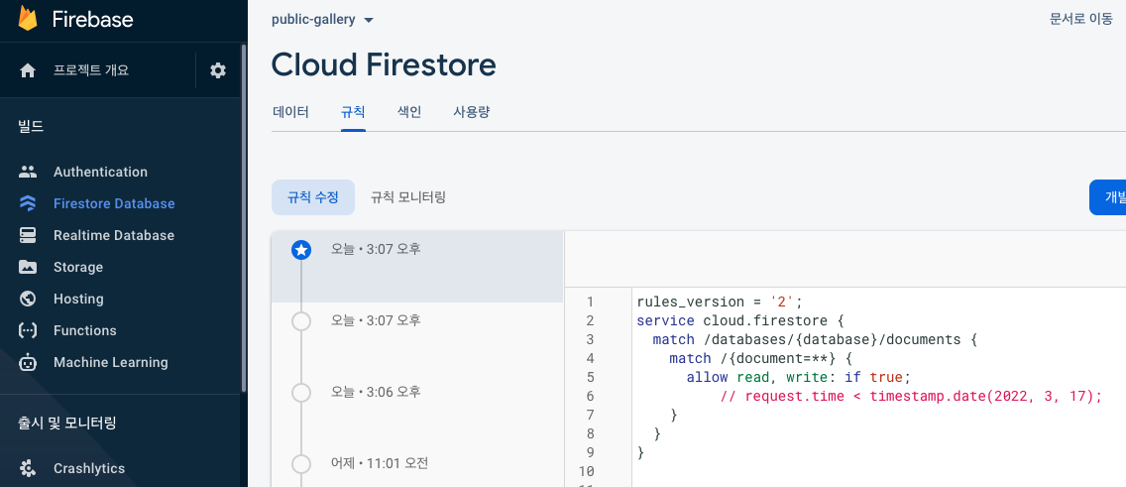
Task: Open 프로젝트 개요 in sidebar
Action: point(91,70)
